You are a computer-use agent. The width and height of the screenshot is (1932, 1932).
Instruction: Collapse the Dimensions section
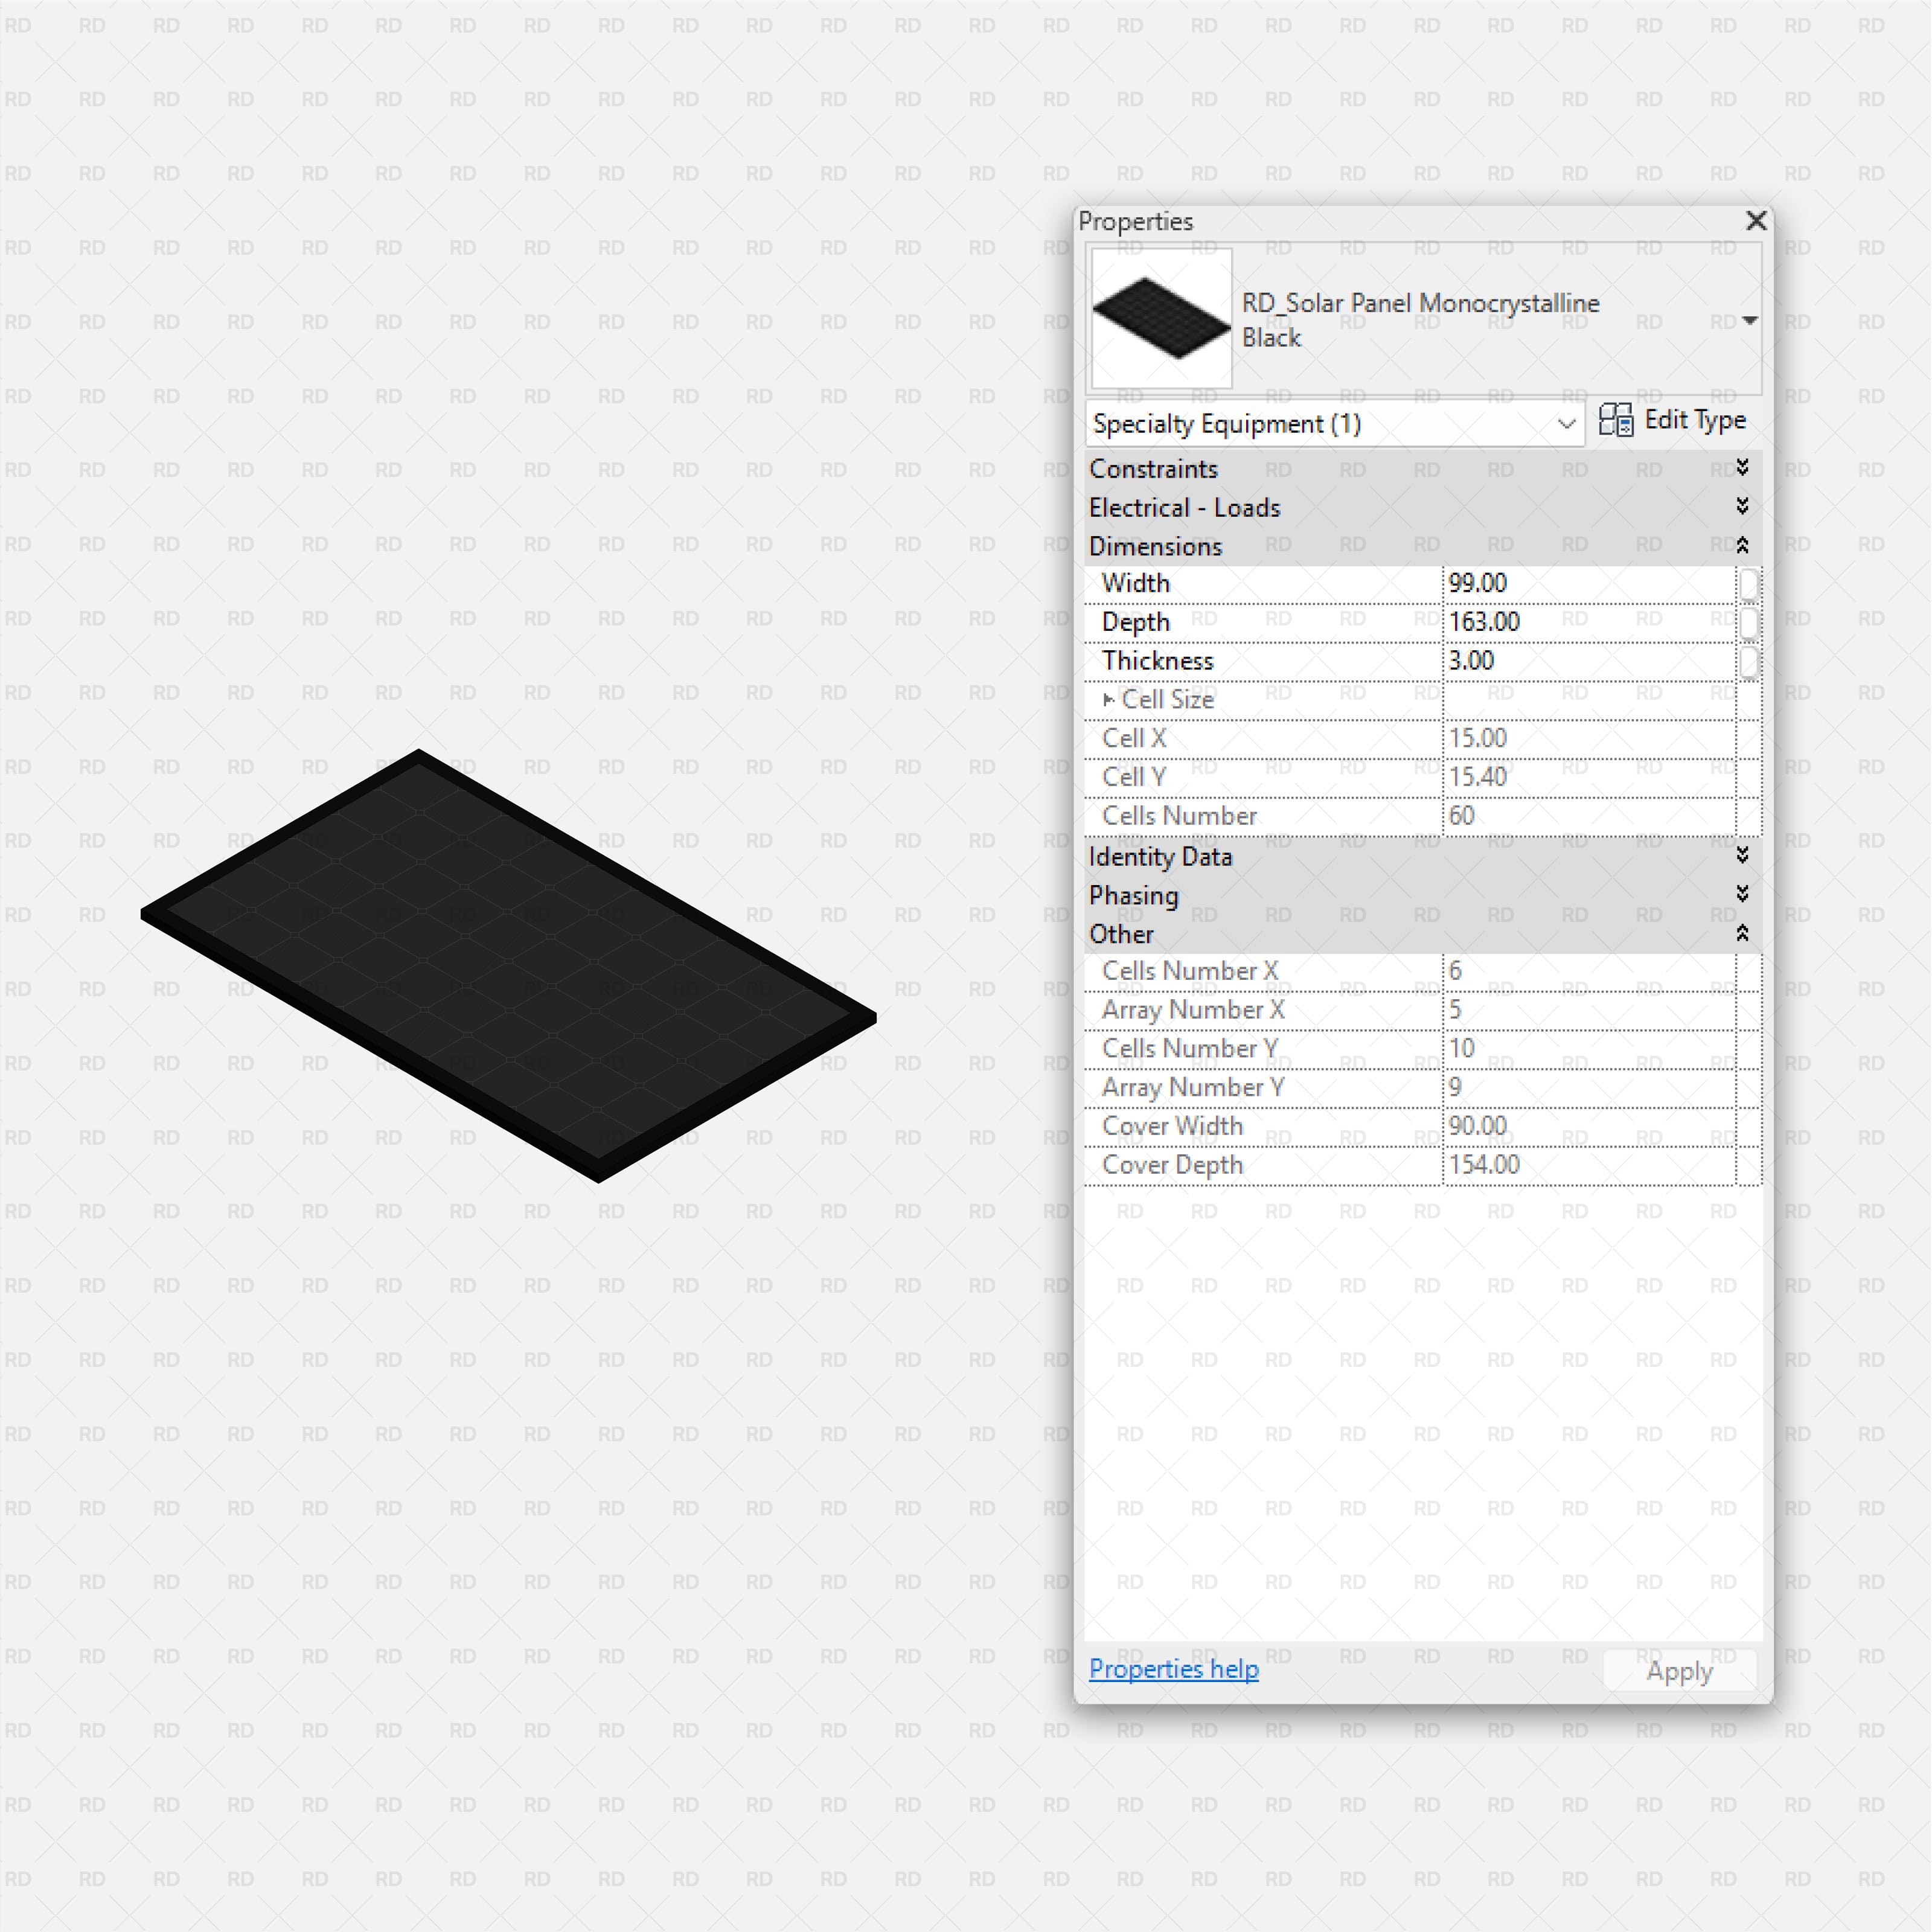click(1741, 545)
